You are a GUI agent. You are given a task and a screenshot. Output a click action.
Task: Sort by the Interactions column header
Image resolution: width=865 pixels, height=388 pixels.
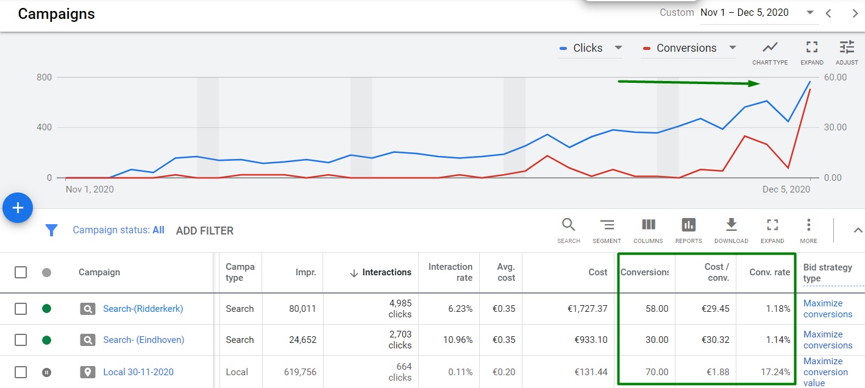(386, 272)
